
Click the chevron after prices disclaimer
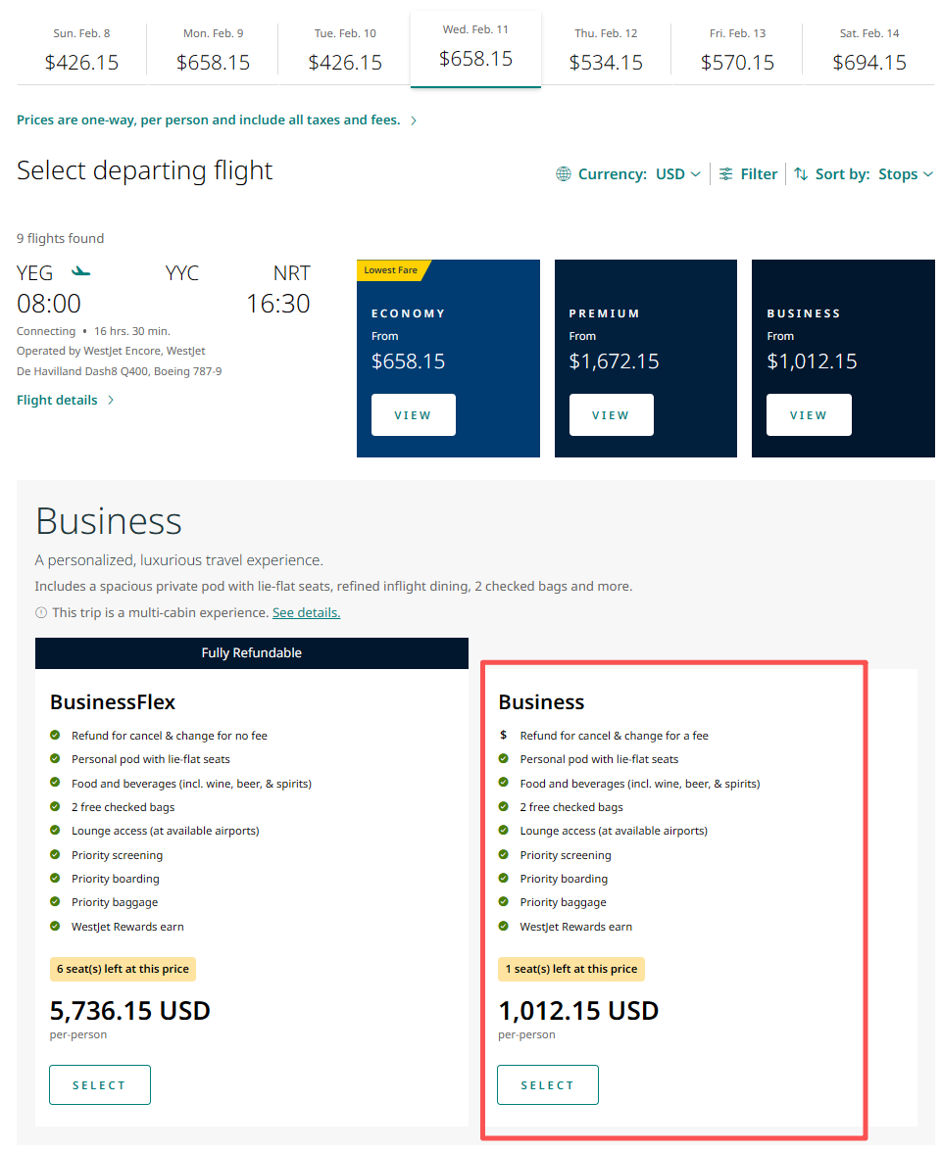[414, 120]
